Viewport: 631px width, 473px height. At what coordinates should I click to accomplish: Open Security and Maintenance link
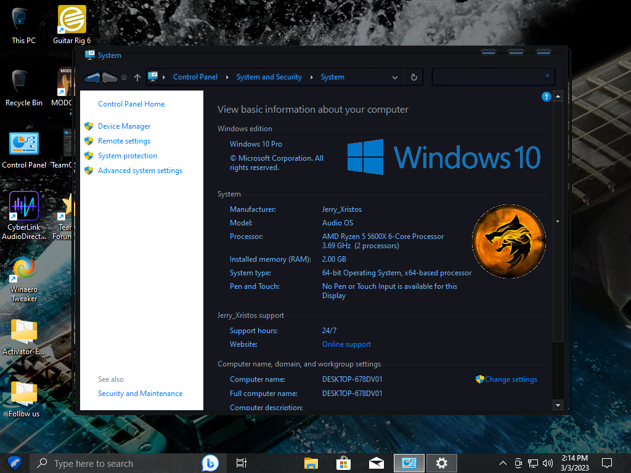pyautogui.click(x=140, y=394)
